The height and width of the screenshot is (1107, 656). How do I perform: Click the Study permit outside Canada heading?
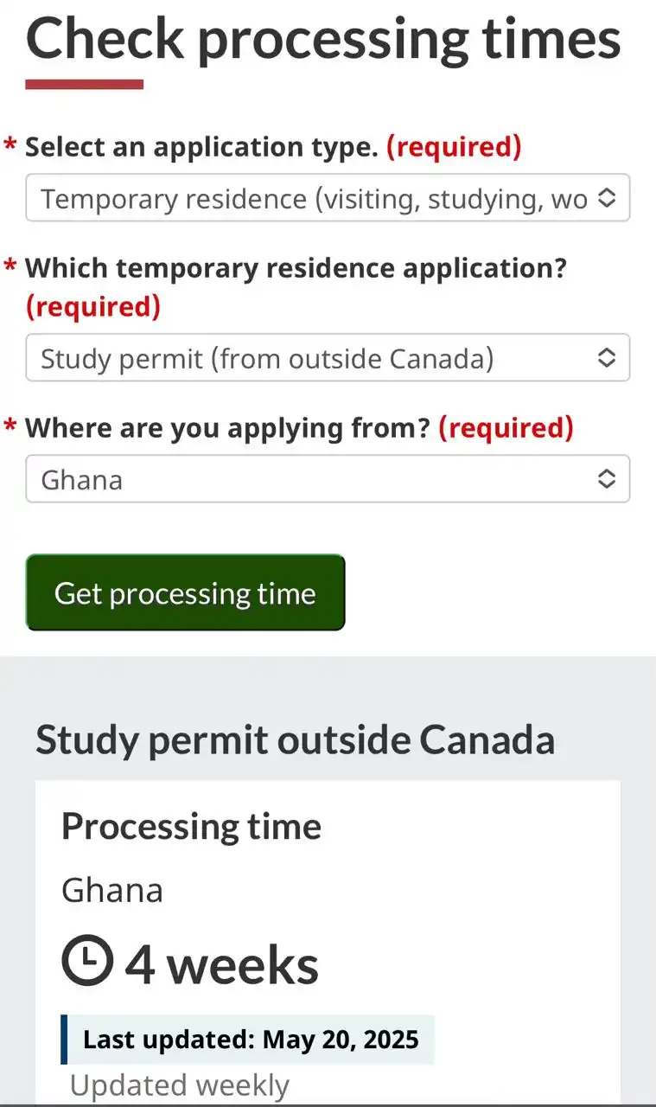pyautogui.click(x=295, y=740)
